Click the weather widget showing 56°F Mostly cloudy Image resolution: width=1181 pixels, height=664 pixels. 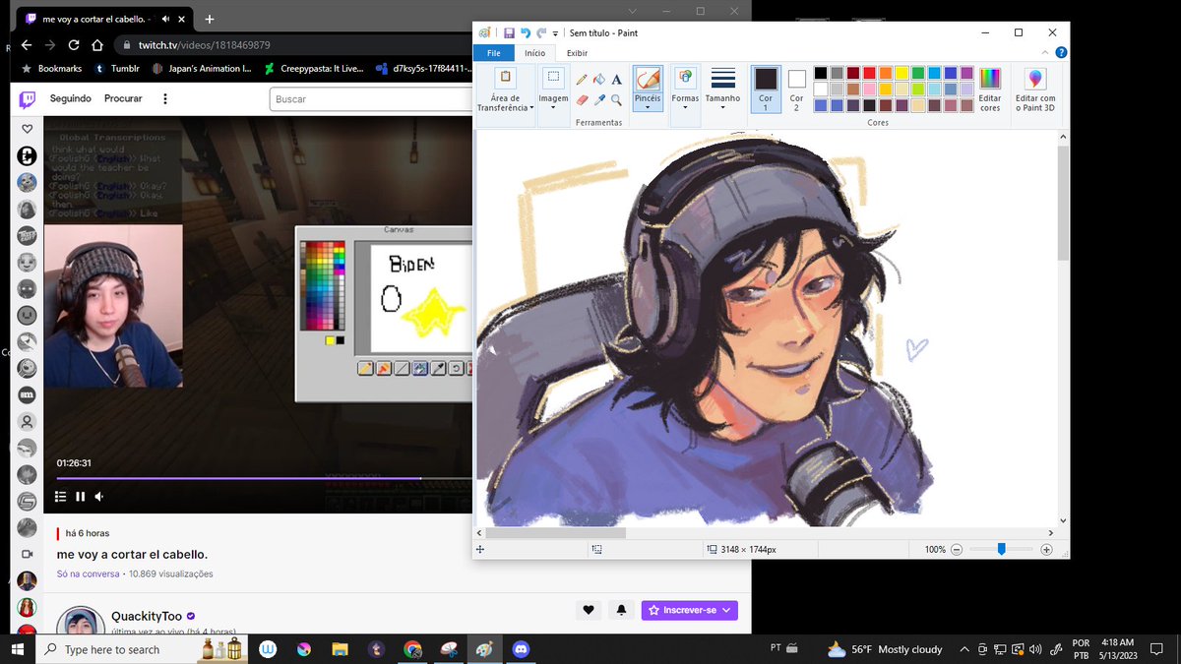(x=885, y=649)
